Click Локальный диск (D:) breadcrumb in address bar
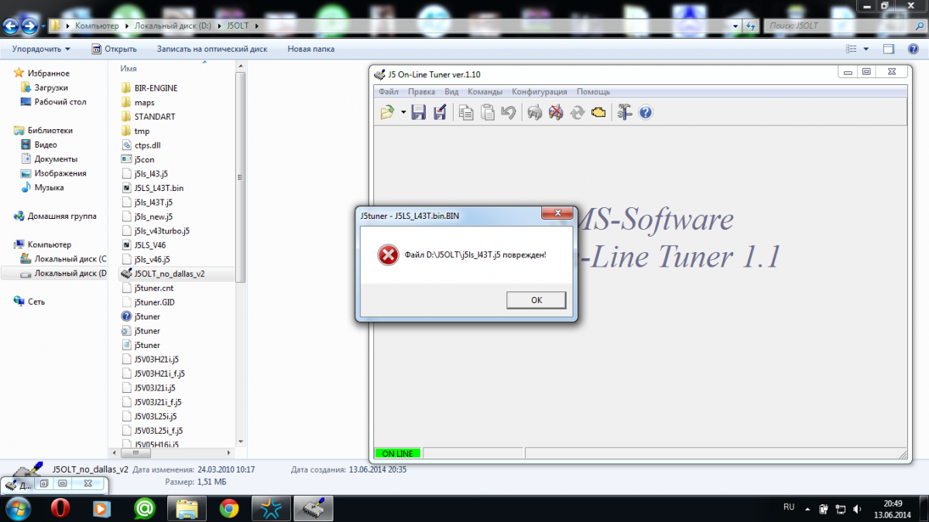The image size is (929, 522). click(x=174, y=26)
